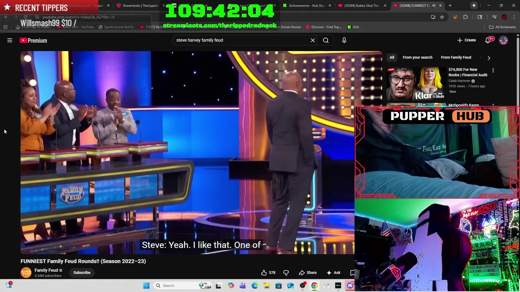Open Task View on the taskbar

pos(218,286)
